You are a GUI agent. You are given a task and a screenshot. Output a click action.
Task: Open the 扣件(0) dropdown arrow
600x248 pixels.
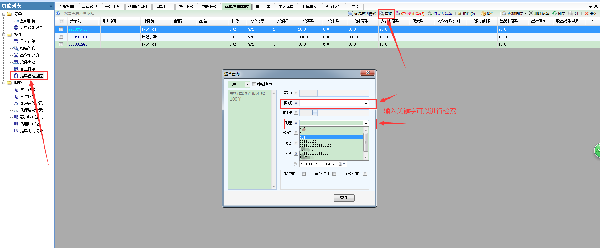[478, 13]
